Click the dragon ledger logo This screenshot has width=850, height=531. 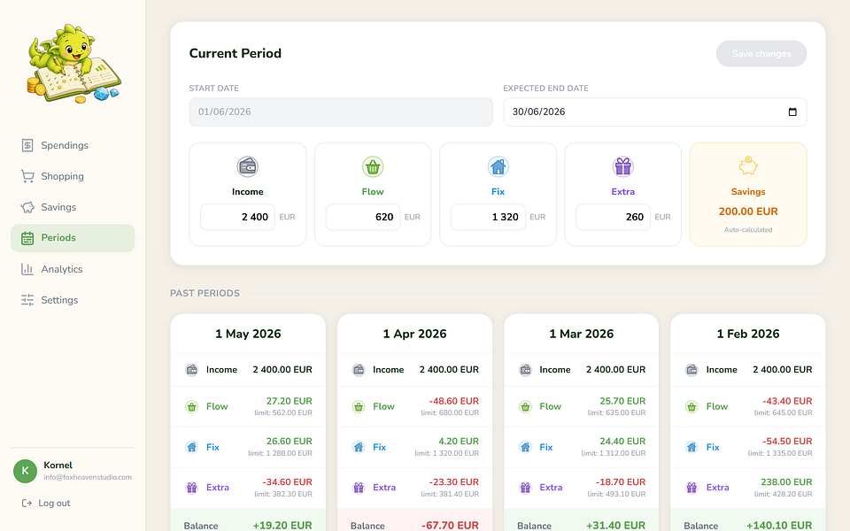coord(73,64)
